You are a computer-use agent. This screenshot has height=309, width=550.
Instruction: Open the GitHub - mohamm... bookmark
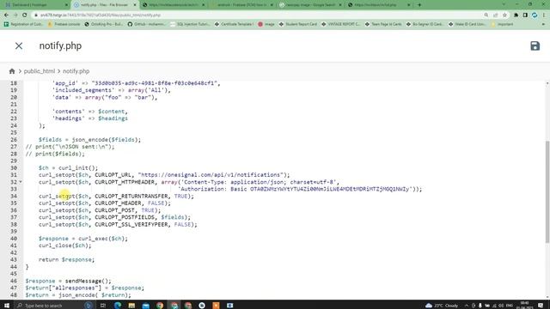pyautogui.click(x=147, y=24)
